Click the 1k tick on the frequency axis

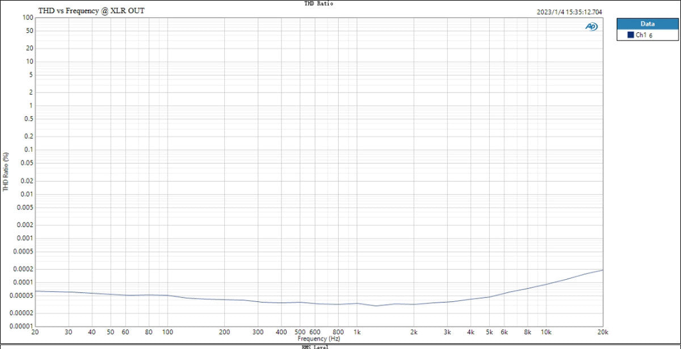357,332
